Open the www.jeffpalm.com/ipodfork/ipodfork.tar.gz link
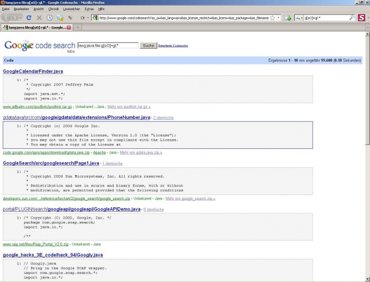 click(x=37, y=107)
